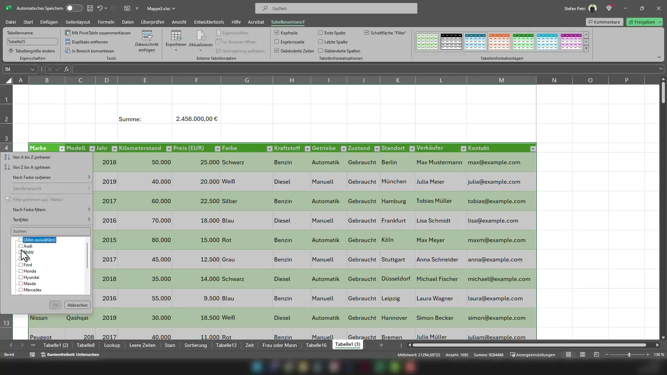Click Tabellengröße ändern
667x375 pixels.
pos(32,51)
